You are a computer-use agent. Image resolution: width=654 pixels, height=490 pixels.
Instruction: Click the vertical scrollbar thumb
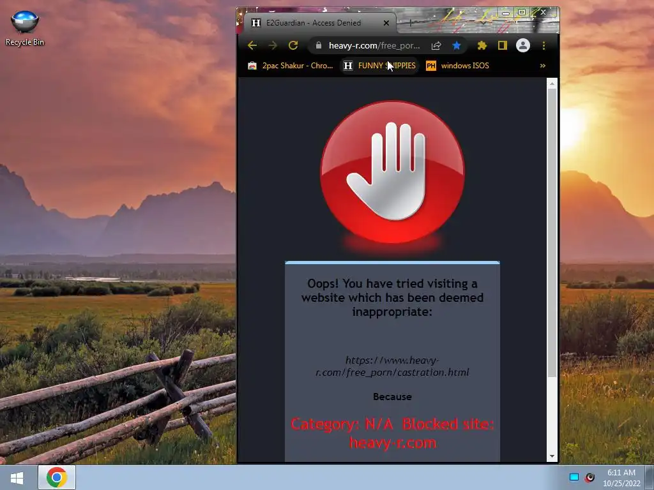[x=552, y=232]
